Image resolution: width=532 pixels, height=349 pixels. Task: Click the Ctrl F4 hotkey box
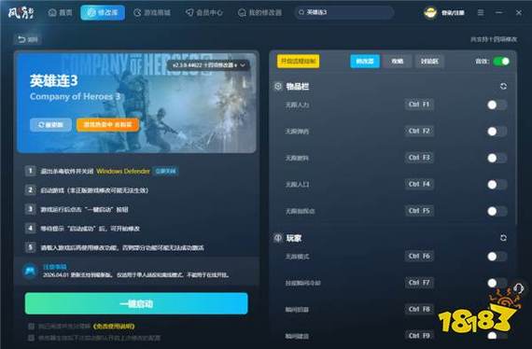[x=419, y=184]
